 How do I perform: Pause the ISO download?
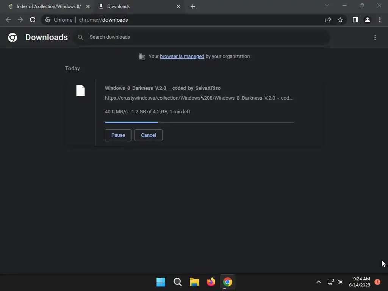point(118,135)
